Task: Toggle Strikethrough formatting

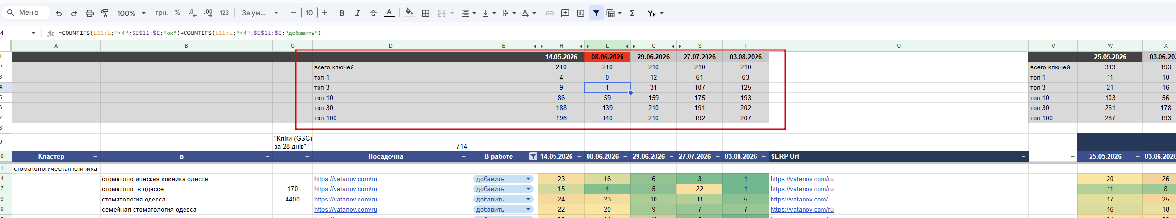Action: pyautogui.click(x=373, y=13)
